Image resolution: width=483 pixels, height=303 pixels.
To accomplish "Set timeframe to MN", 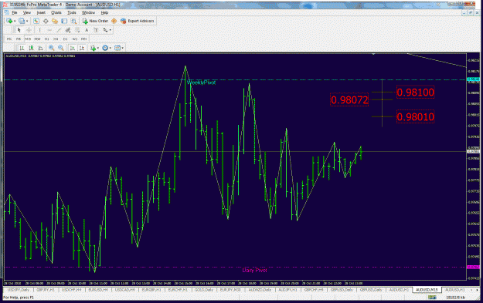I will click(x=83, y=39).
